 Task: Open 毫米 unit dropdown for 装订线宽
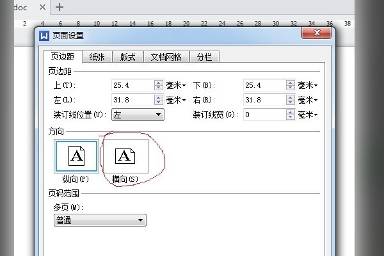click(308, 115)
